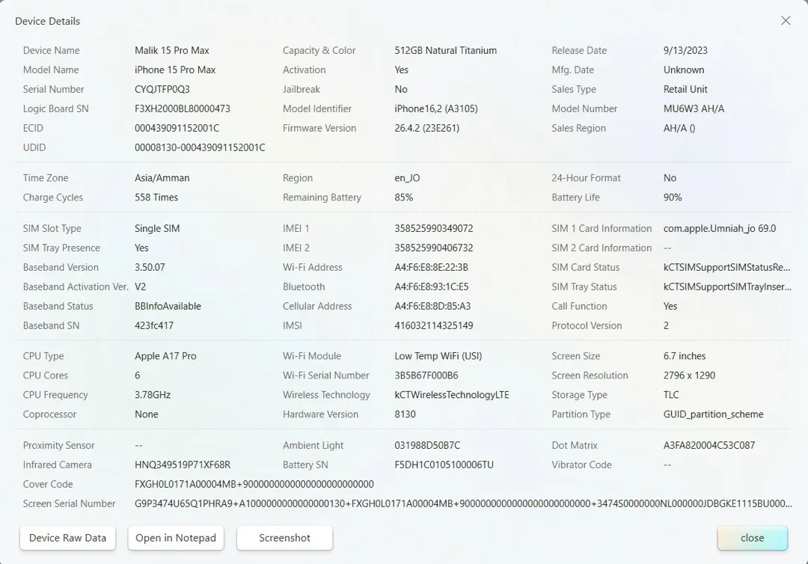The width and height of the screenshot is (808, 564).
Task: Select Wi-Fi module Low Temp WiFi (USI)
Action: [438, 356]
